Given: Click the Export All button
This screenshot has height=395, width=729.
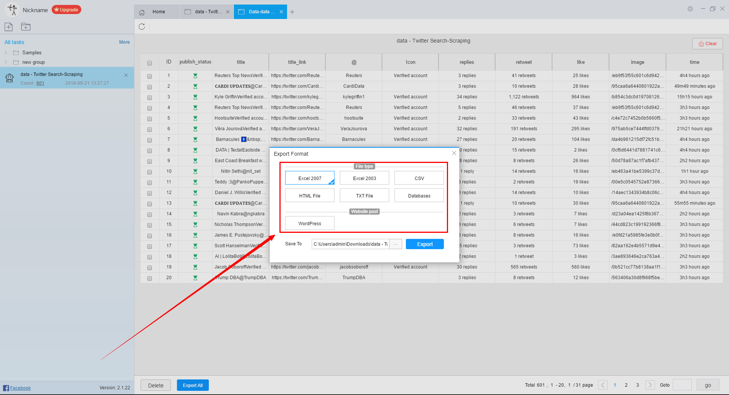Looking at the screenshot, I should (193, 385).
